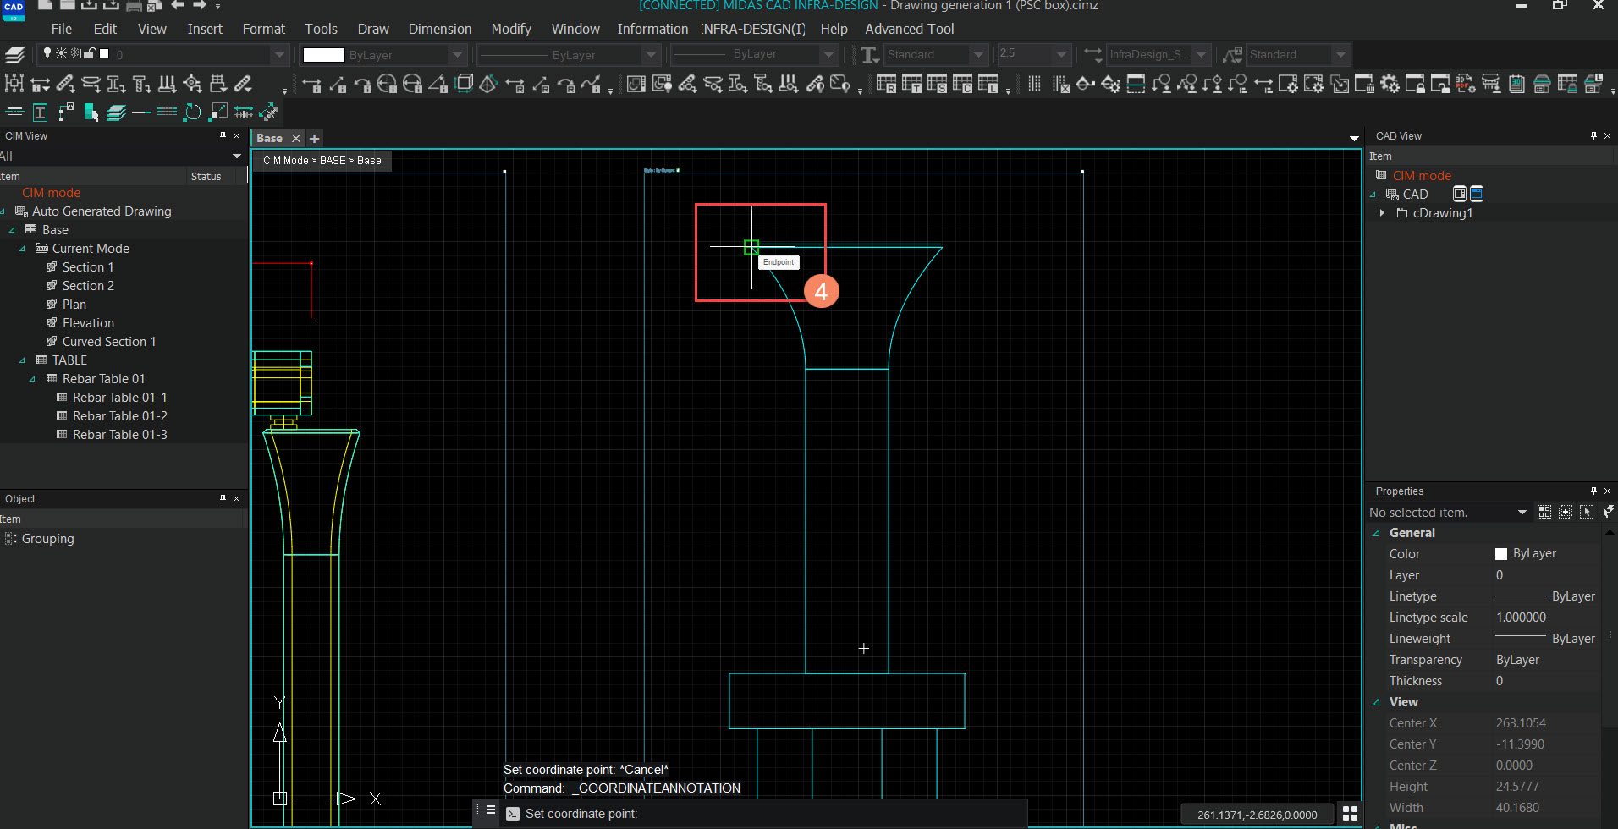This screenshot has height=829, width=1618.
Task: Click the 3D PDF export icon
Action: pos(1465,84)
